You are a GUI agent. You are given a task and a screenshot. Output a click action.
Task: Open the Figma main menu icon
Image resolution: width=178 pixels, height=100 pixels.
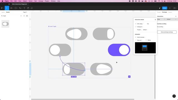(2, 8)
